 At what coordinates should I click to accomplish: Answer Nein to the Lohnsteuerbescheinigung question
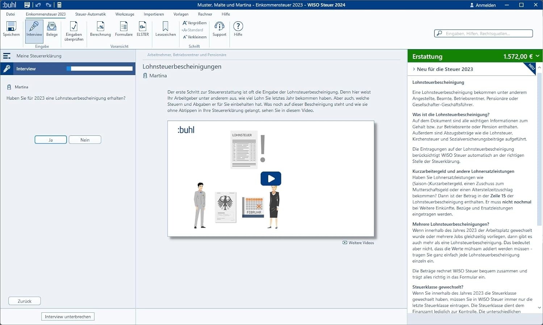click(85, 140)
